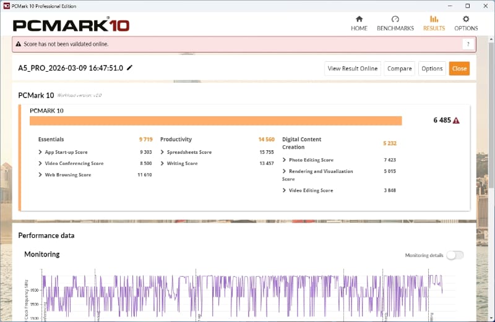Click the Productivity score 14 560

click(267, 140)
